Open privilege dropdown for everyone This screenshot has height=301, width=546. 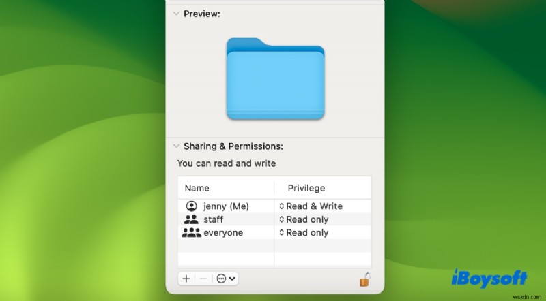(x=304, y=232)
